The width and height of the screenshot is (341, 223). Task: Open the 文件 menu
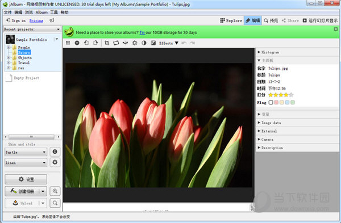pos(7,12)
